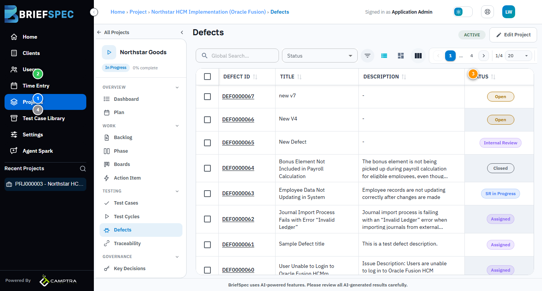The width and height of the screenshot is (542, 291).
Task: Click into the Global Search field
Action: point(237,56)
